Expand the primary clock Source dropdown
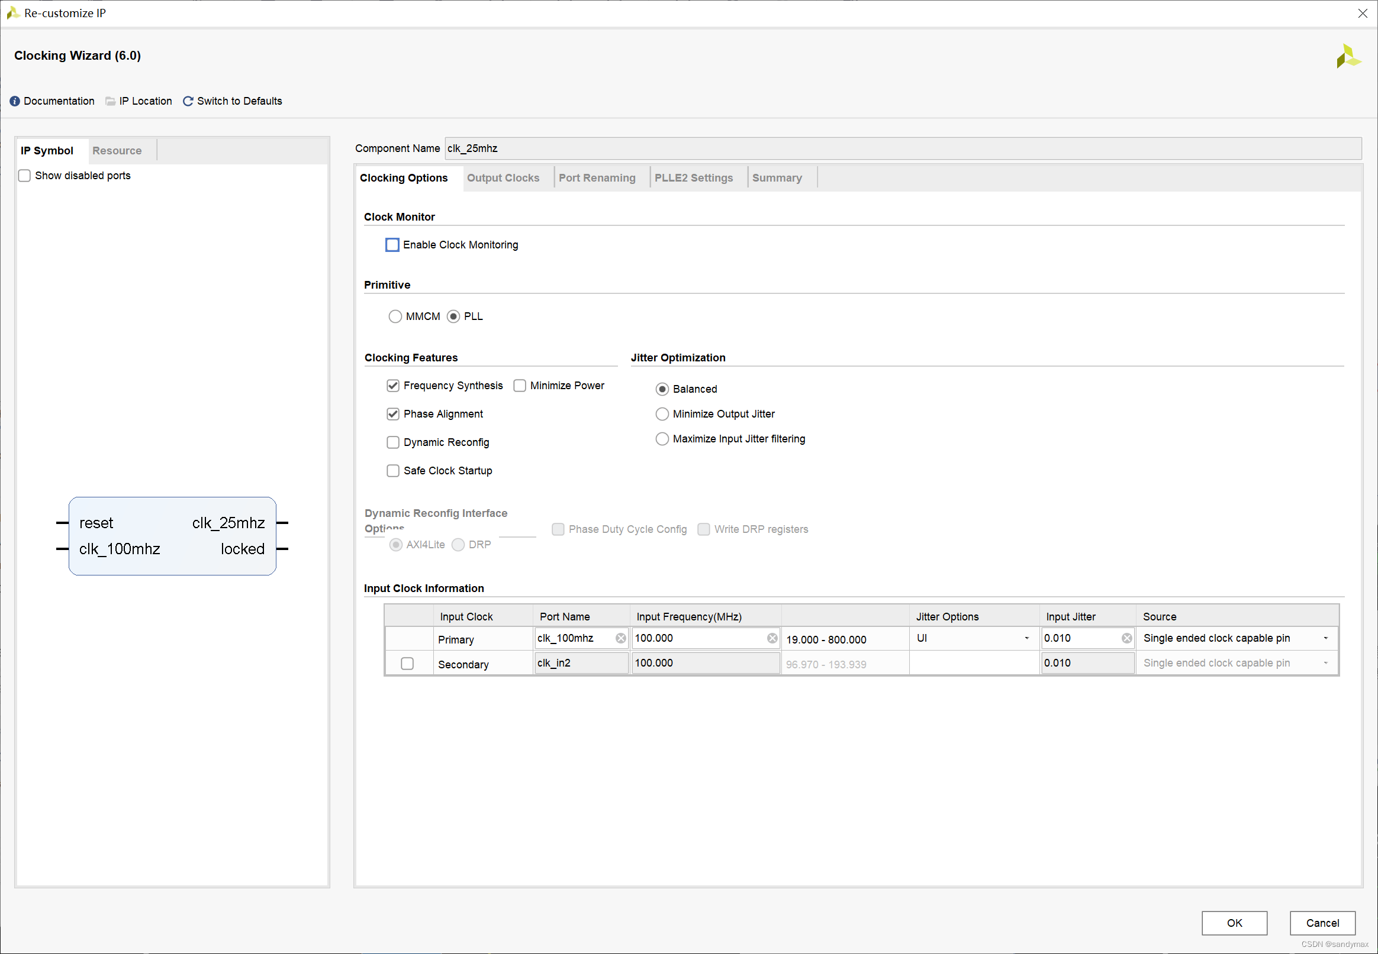The width and height of the screenshot is (1378, 954). click(x=1236, y=638)
